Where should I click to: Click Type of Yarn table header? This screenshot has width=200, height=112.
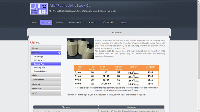click(80, 68)
